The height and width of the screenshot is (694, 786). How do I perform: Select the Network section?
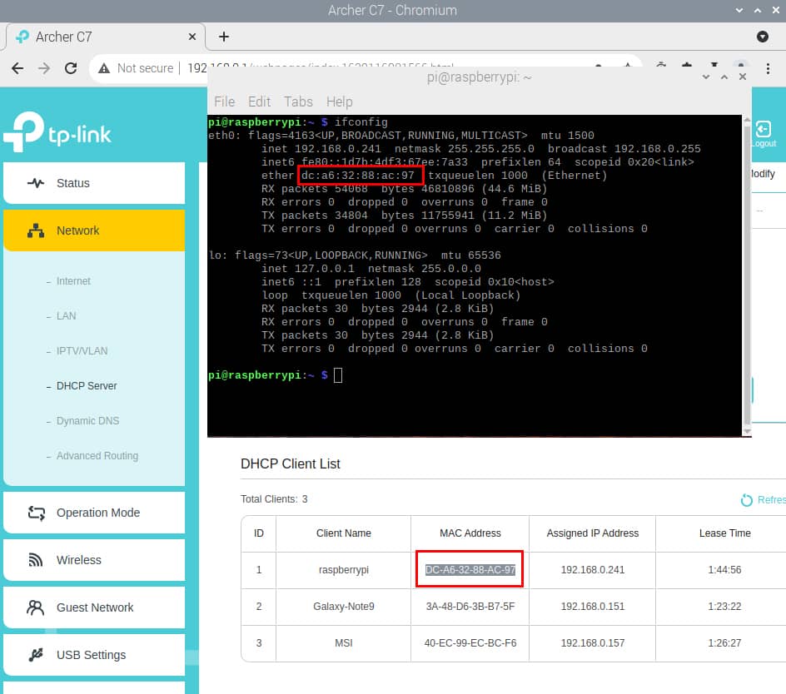pos(94,231)
